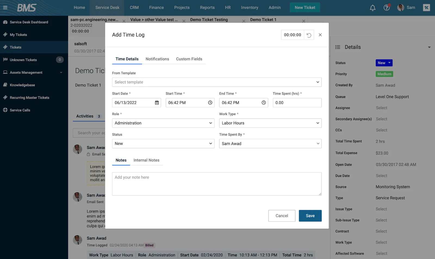
Task: Expand the Time Spent By dropdown
Action: click(270, 144)
